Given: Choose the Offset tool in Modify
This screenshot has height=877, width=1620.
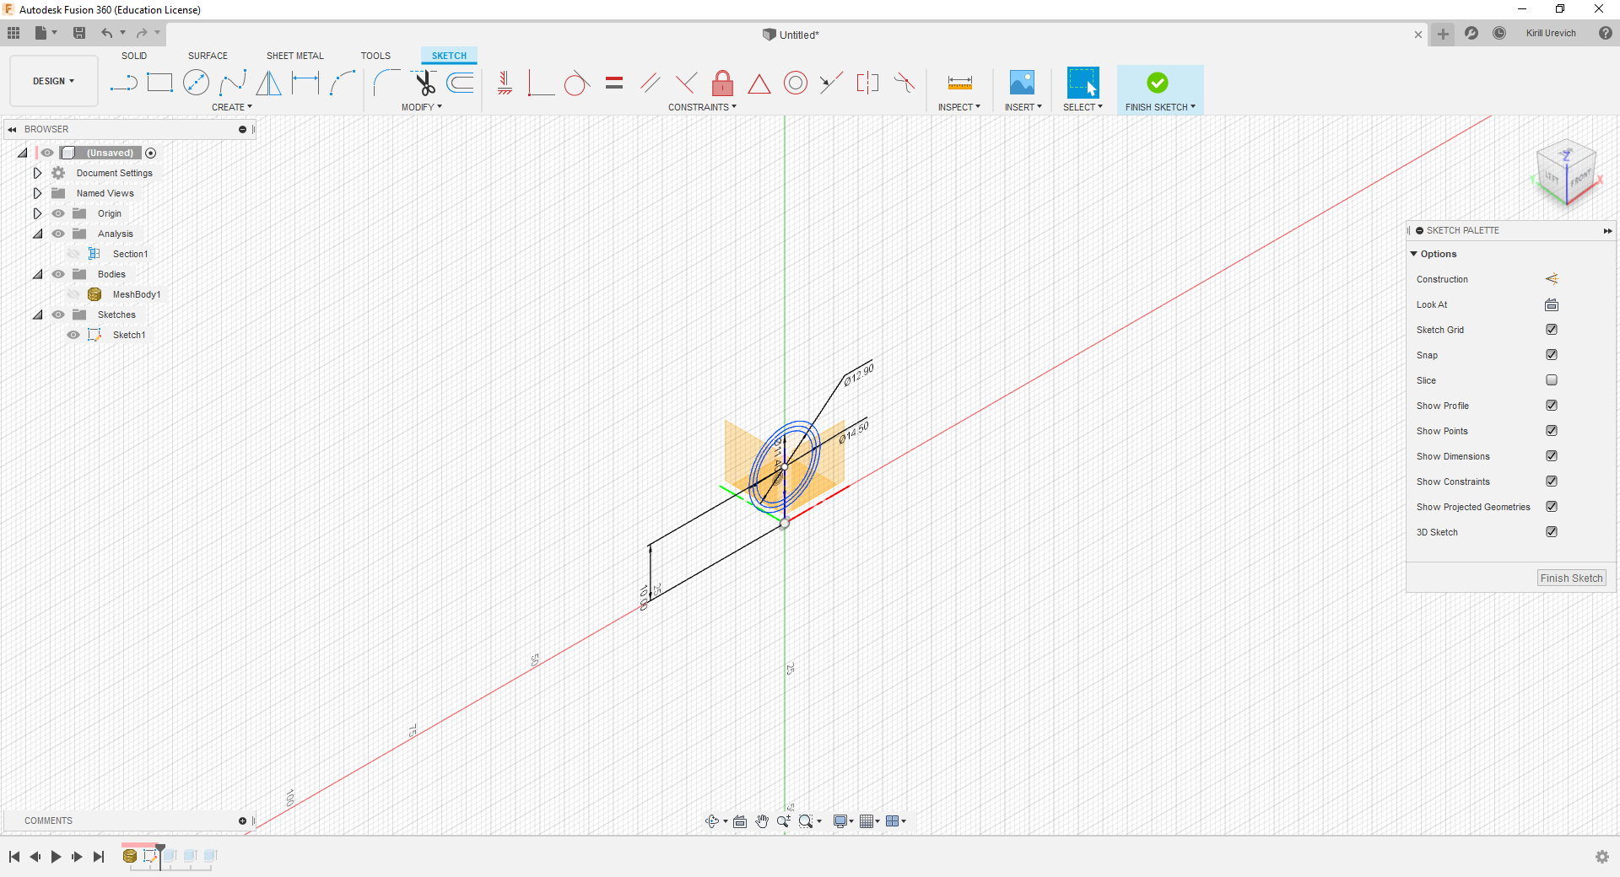Looking at the screenshot, I should pyautogui.click(x=461, y=83).
